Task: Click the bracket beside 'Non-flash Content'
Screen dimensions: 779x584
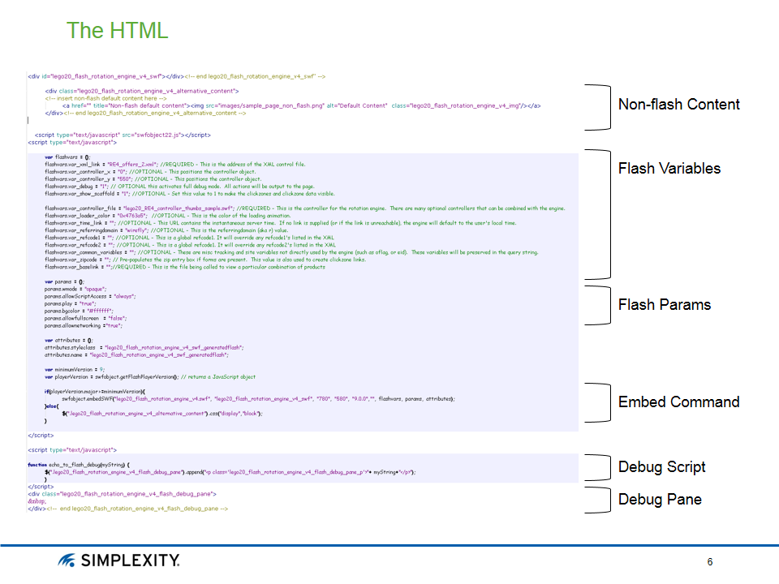Action: tap(601, 107)
